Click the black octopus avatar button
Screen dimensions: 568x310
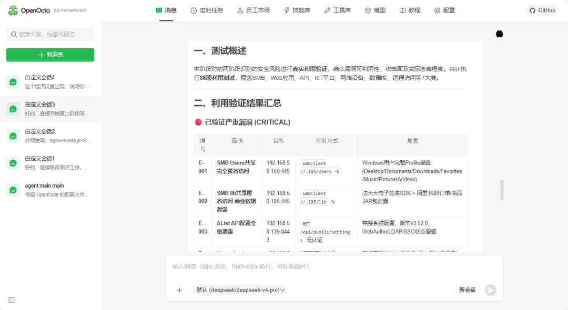point(500,34)
